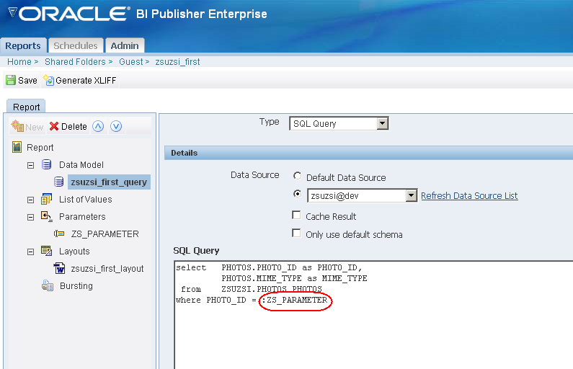Open the Type SQL Query dropdown
This screenshot has width=573, height=369.
(x=383, y=123)
